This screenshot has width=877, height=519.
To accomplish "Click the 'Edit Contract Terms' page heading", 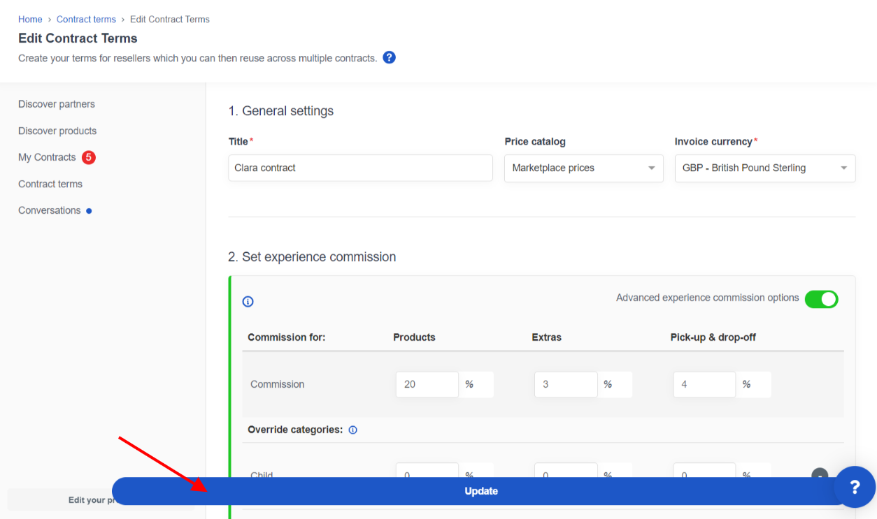I will coord(78,38).
